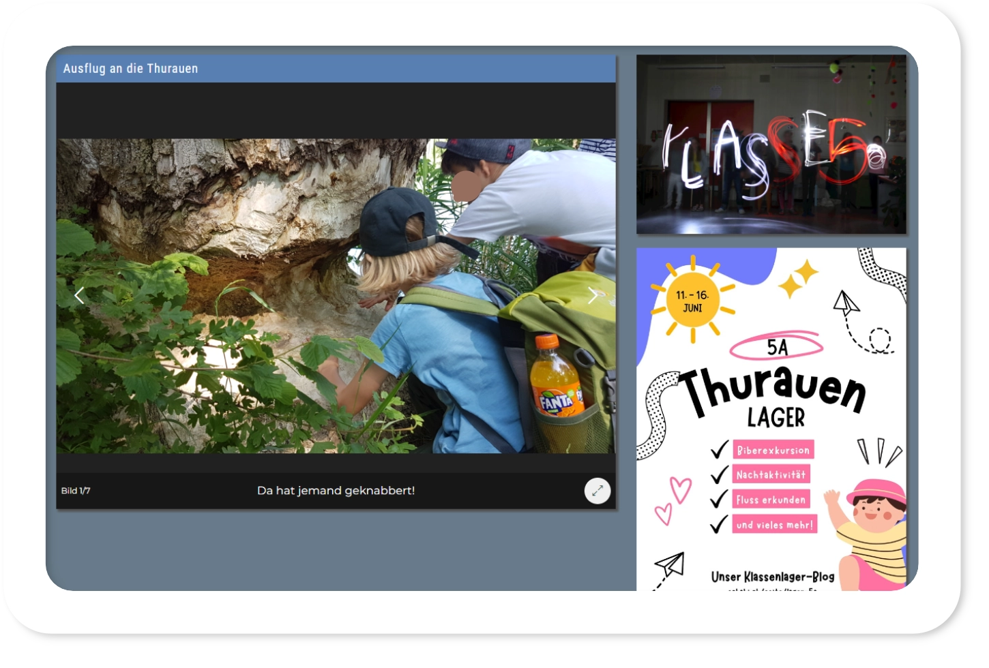
Task: Click the 'und vieles mehr!' label on the poster
Action: click(775, 524)
